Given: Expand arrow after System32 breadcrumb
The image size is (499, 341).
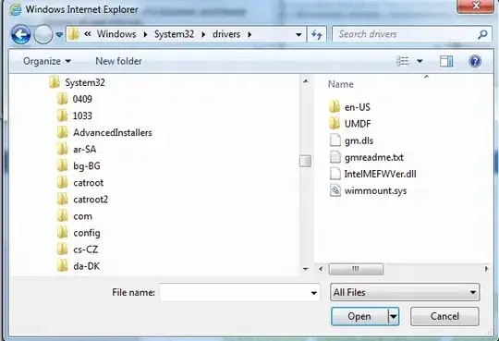Looking at the screenshot, I should [x=203, y=34].
